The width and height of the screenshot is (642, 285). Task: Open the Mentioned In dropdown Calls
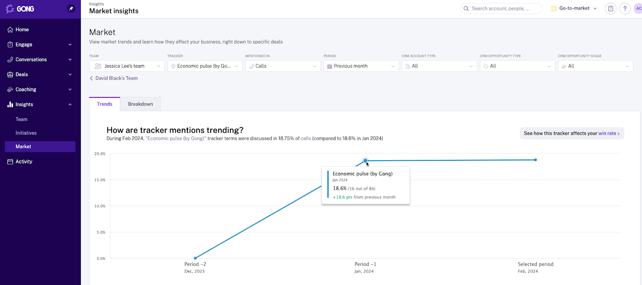pos(283,66)
